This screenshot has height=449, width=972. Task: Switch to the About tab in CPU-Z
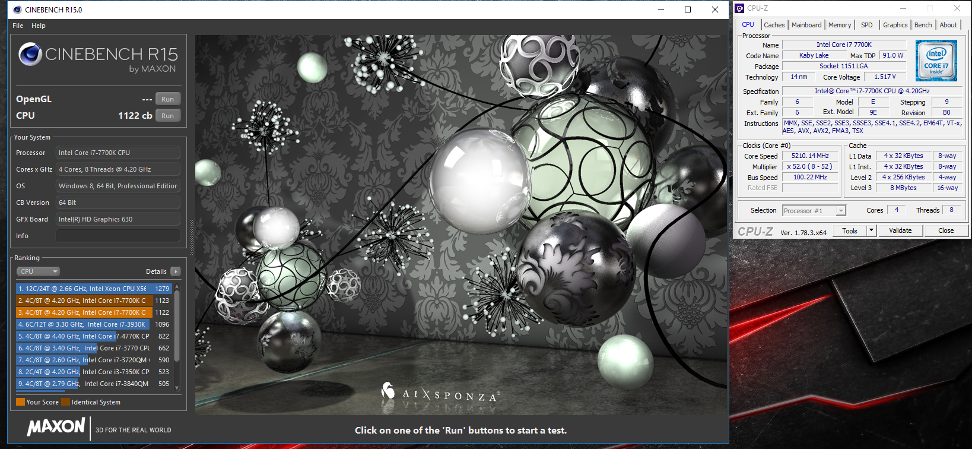point(948,25)
